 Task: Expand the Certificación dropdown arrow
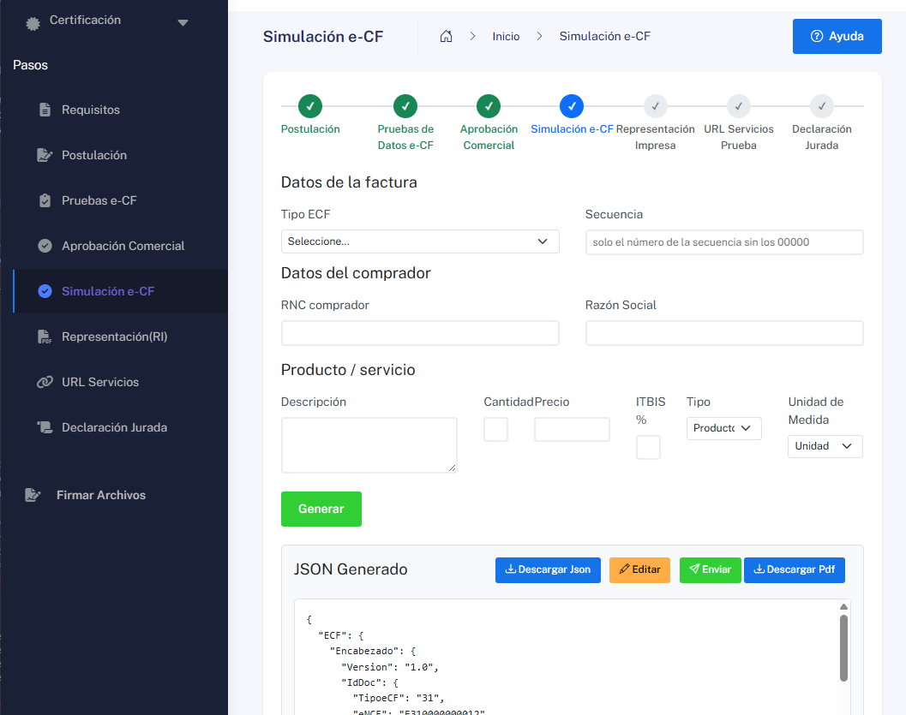coord(183,22)
